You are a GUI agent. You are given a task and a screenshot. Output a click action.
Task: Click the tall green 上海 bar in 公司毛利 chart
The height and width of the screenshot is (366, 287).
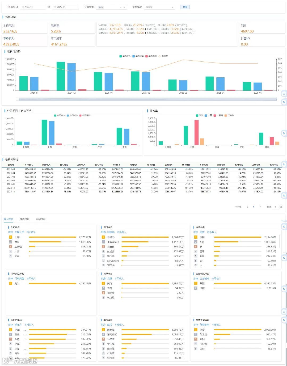tap(44, 132)
